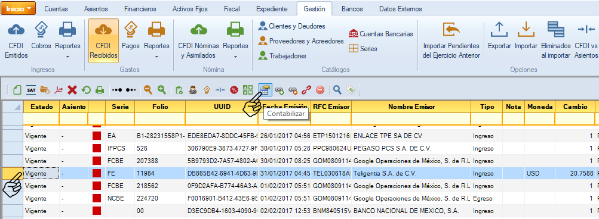This screenshot has height=219, width=599.
Task: Click red status square in BANCO NACIONAL row
Action: [97, 211]
